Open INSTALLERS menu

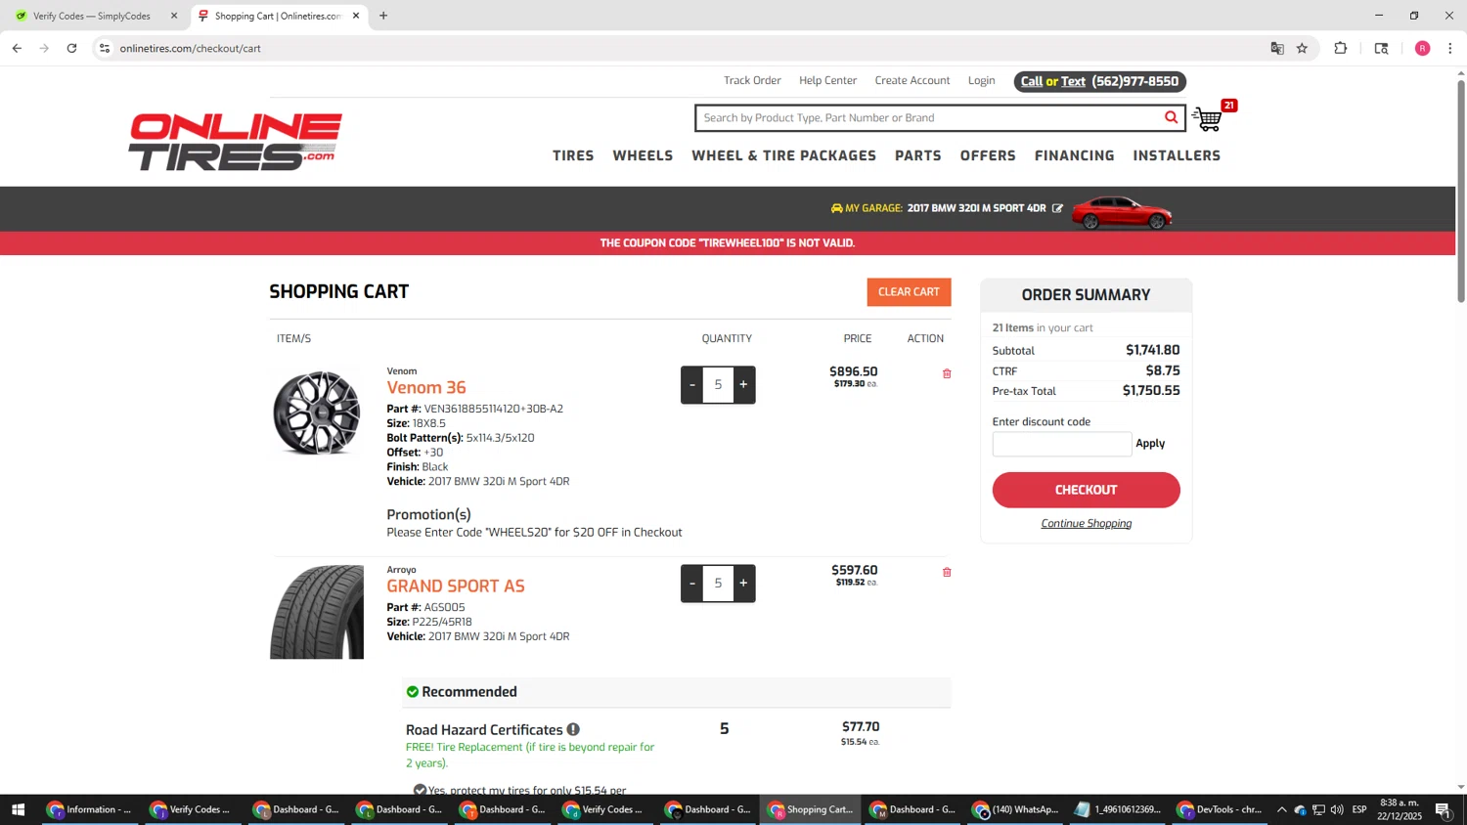pos(1177,155)
